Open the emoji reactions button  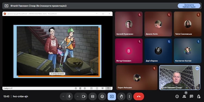(102, 96)
